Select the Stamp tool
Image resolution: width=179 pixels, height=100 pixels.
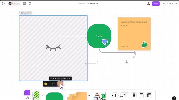coord(134,95)
